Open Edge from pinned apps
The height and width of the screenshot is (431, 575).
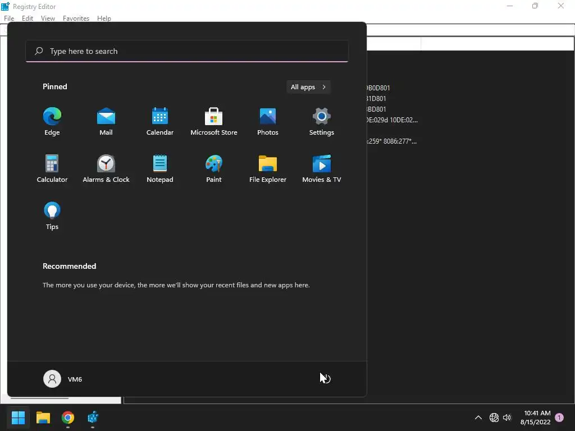coord(52,122)
